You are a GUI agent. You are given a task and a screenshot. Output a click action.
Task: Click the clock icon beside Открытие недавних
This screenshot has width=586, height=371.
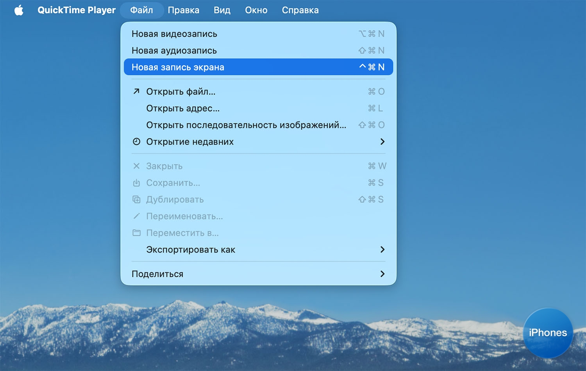pyautogui.click(x=136, y=142)
